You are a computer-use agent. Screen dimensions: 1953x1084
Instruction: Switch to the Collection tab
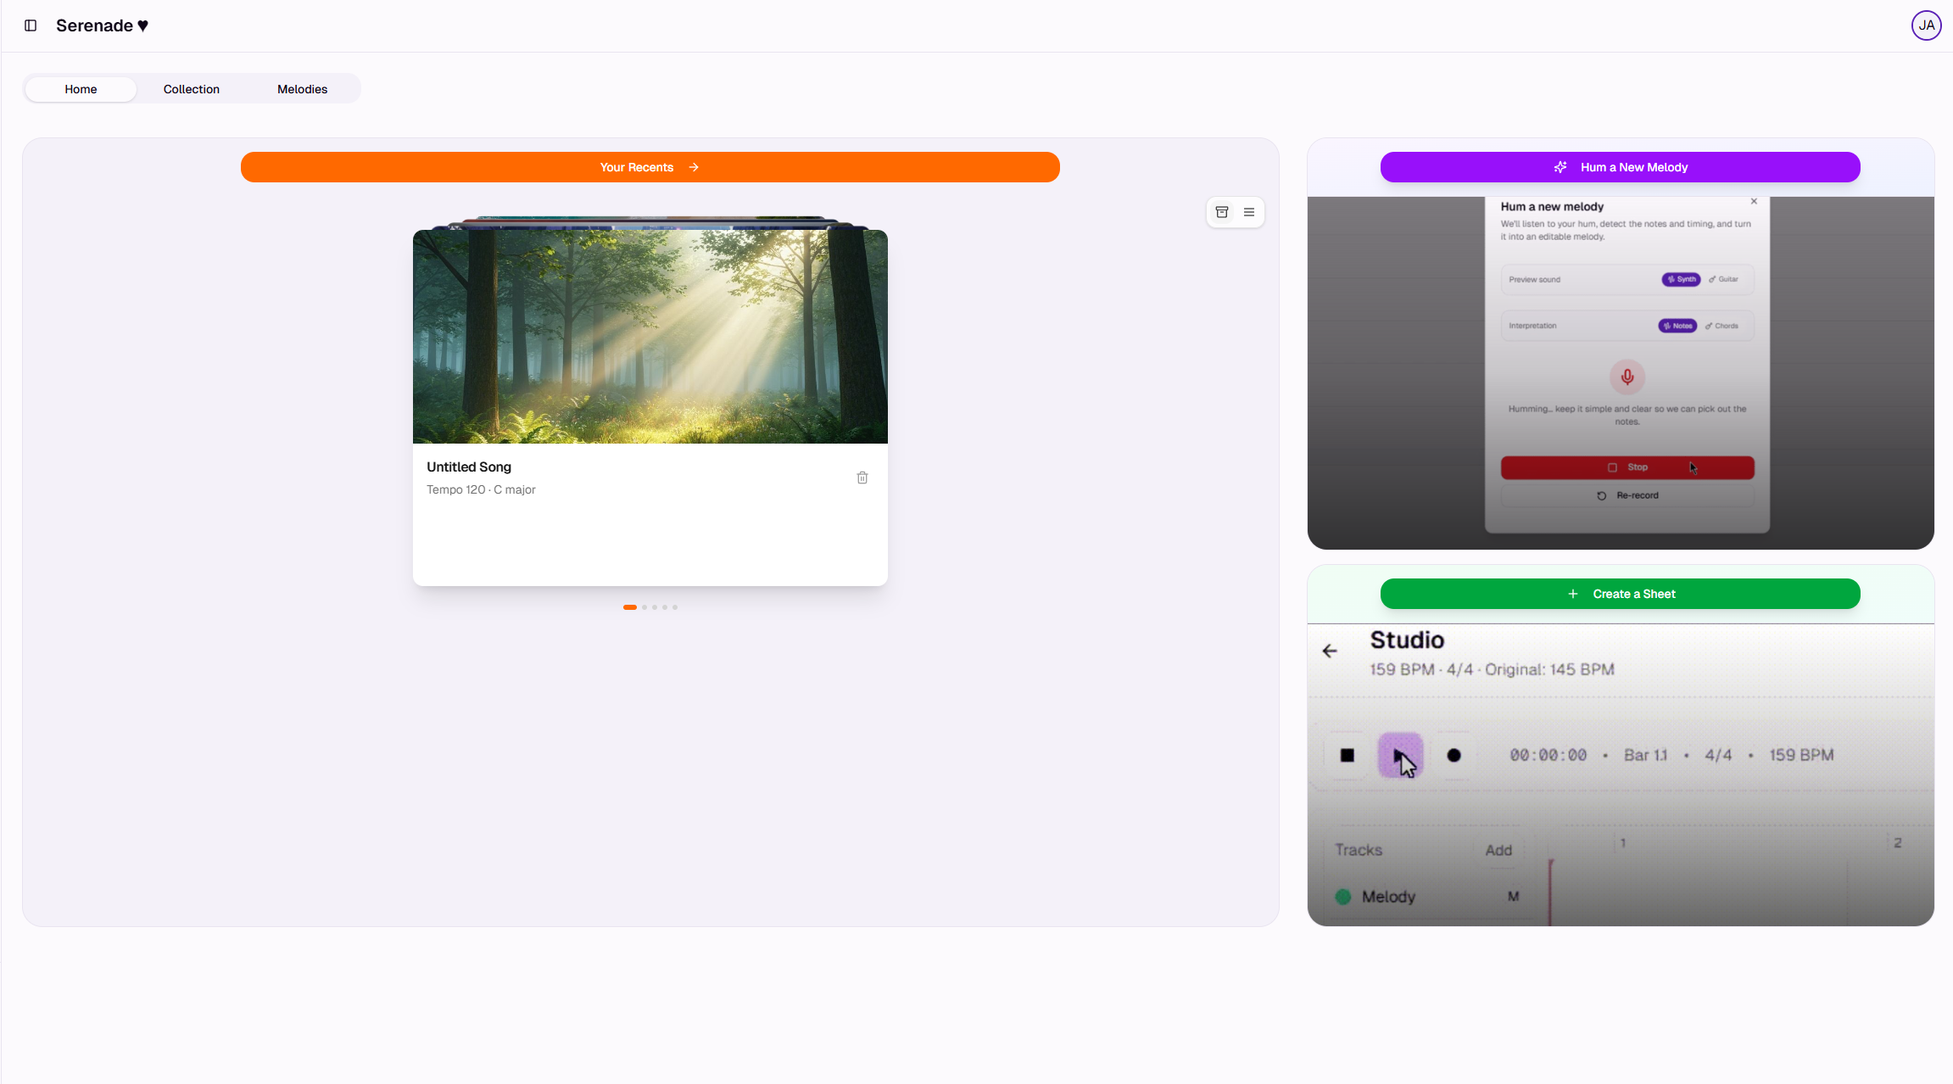click(191, 89)
